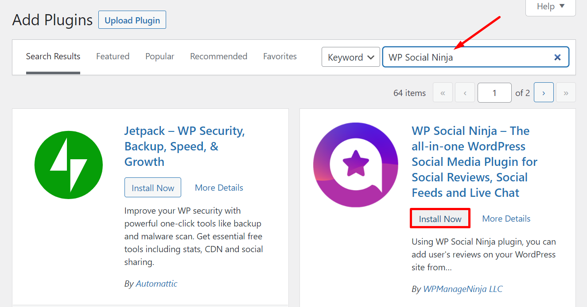Image resolution: width=587 pixels, height=307 pixels.
Task: Install the WP Social Ninja plugin
Action: click(x=440, y=219)
